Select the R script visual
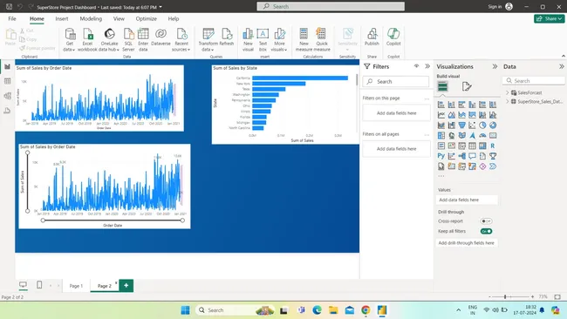567x319 pixels. tap(493, 146)
